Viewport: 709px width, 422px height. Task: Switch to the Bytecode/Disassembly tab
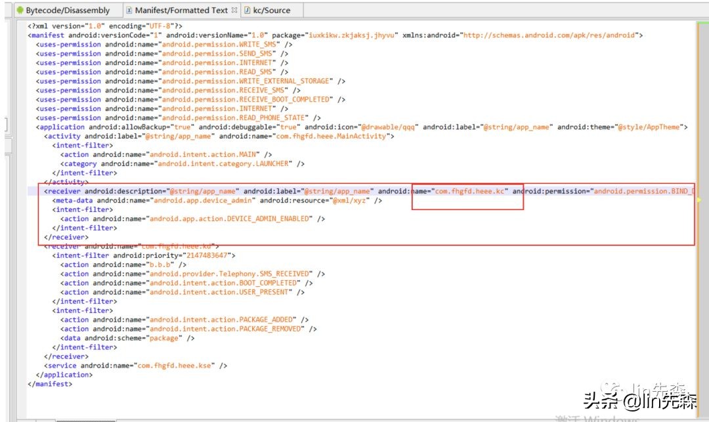[x=68, y=11]
